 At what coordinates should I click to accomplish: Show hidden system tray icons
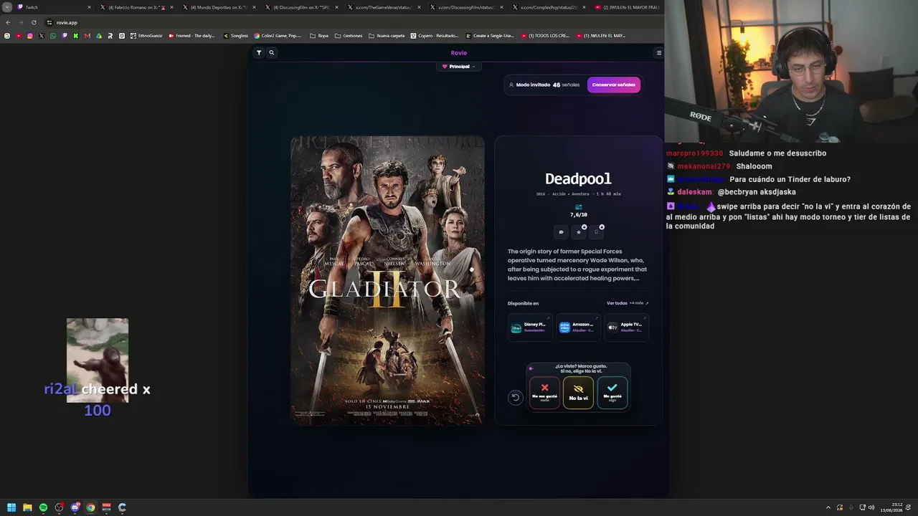pyautogui.click(x=828, y=507)
